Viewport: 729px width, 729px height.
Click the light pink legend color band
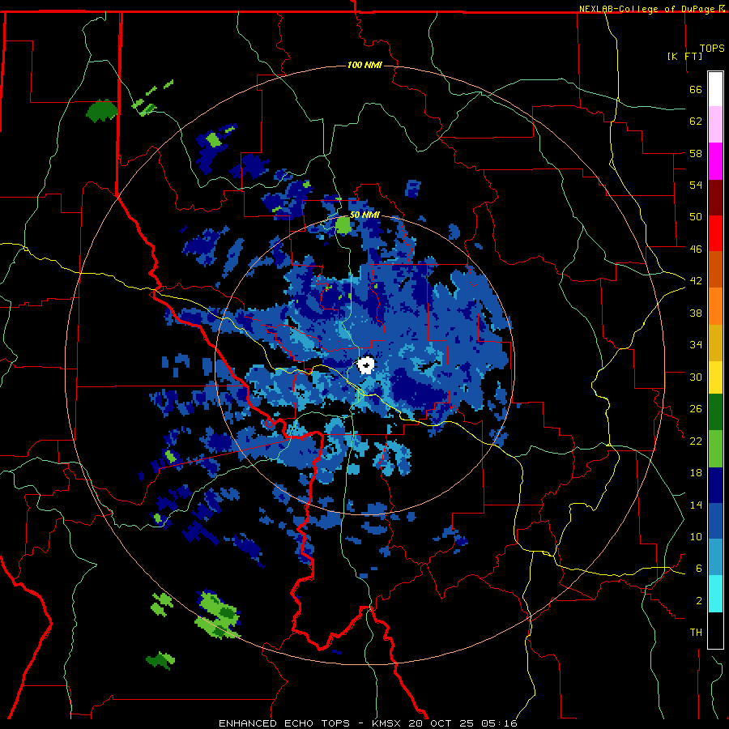click(x=715, y=124)
